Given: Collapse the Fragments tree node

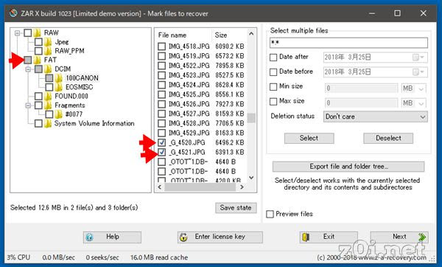Looking at the screenshot, I should pos(28,105).
